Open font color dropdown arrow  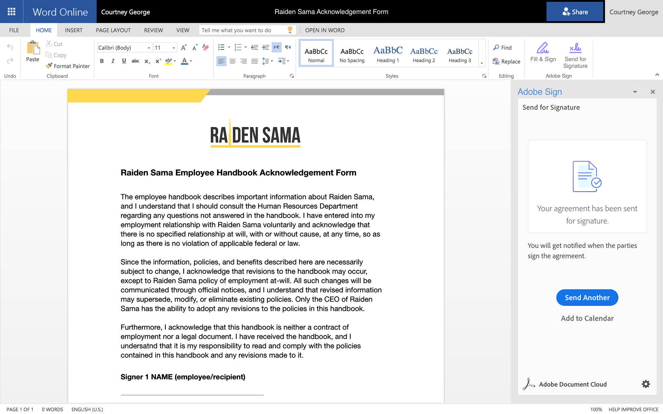191,61
